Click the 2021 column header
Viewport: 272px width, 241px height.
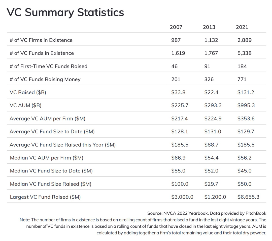[x=242, y=27]
